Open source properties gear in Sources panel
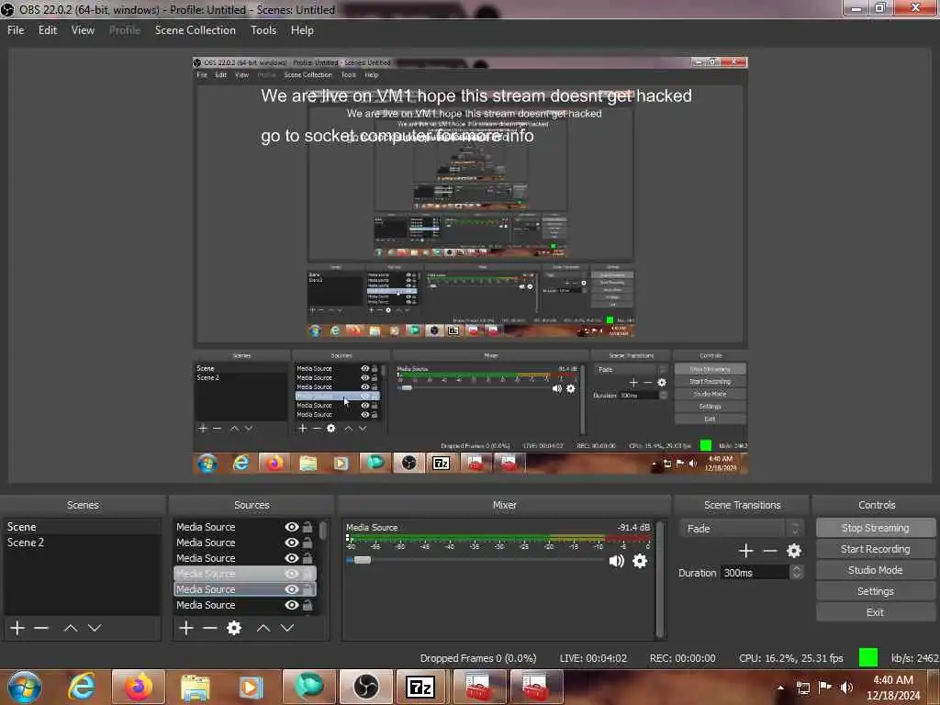The image size is (940, 705). pyautogui.click(x=234, y=628)
